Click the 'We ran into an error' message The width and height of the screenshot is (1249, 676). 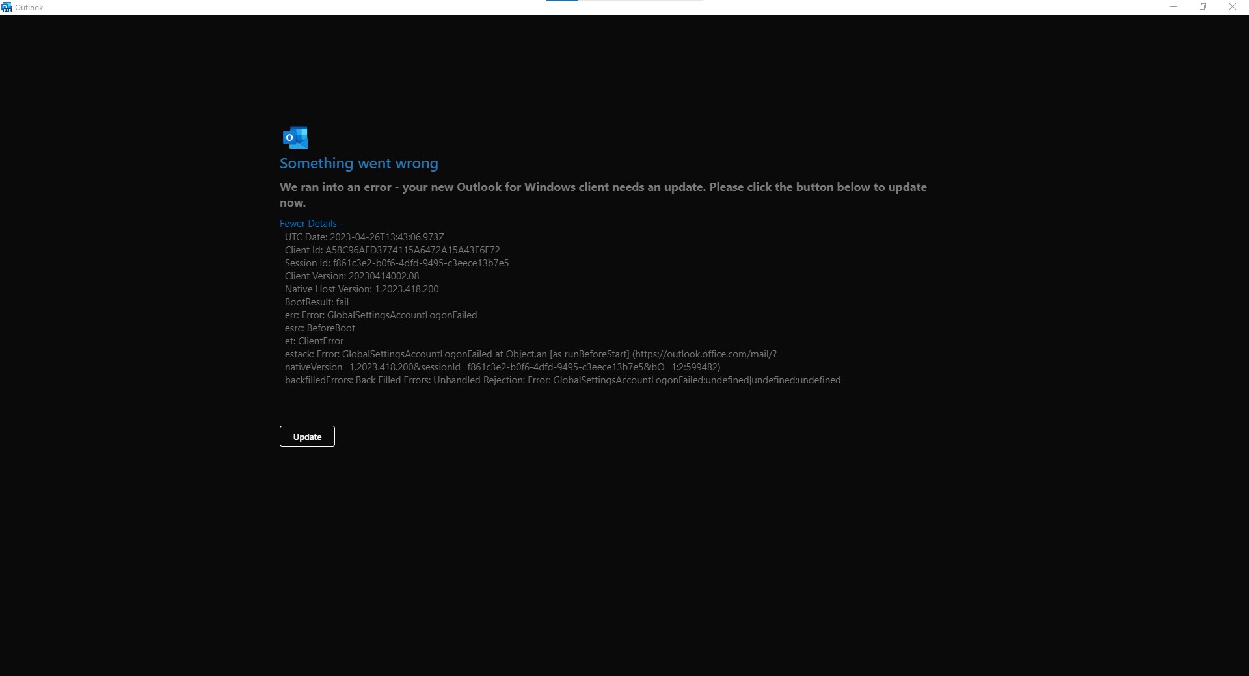coord(603,195)
